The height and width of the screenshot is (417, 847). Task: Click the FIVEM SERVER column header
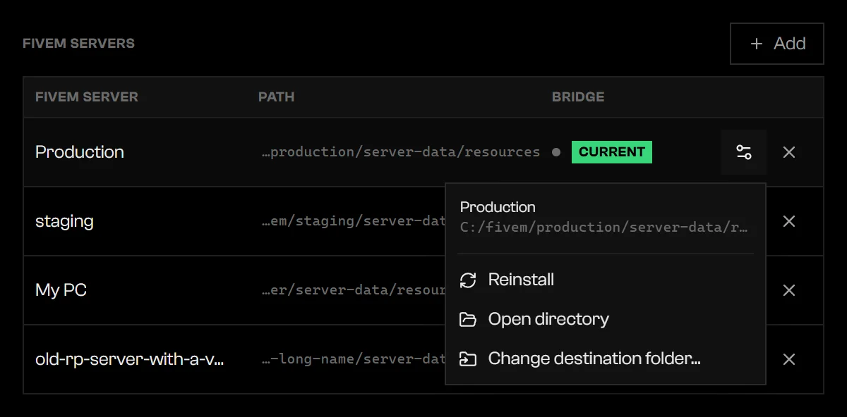87,97
